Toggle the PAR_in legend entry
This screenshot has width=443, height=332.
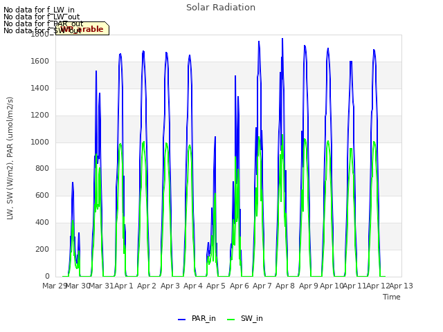coord(197,318)
